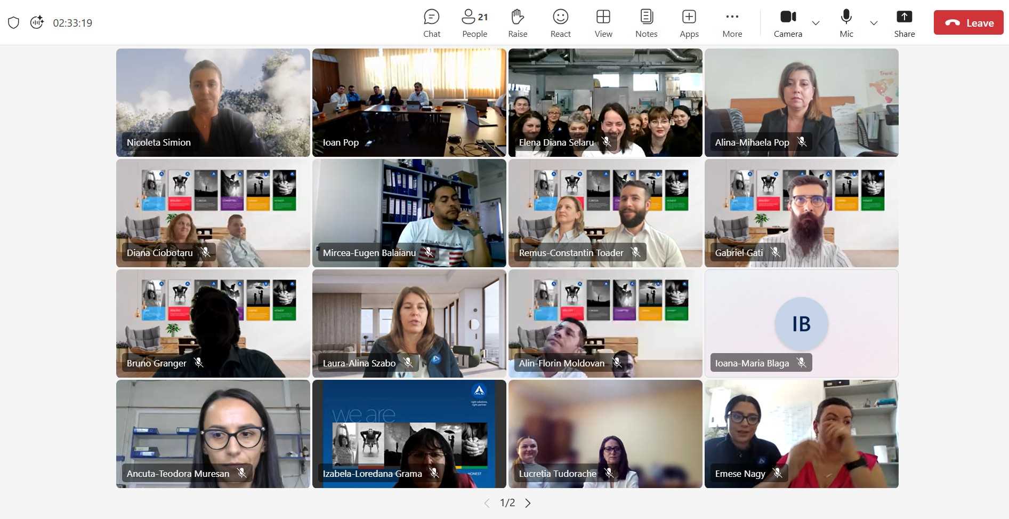Open the More actions menu
1009x519 pixels.
pyautogui.click(x=732, y=23)
